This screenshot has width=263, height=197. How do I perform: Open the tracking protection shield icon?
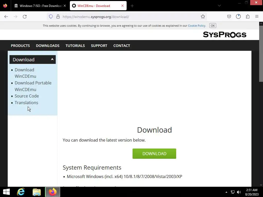(51, 16)
